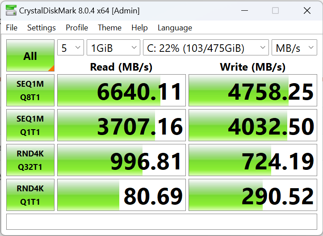Expand the 1GiB test size dropdown
Viewport: 323px width, 236px height.
click(x=113, y=47)
